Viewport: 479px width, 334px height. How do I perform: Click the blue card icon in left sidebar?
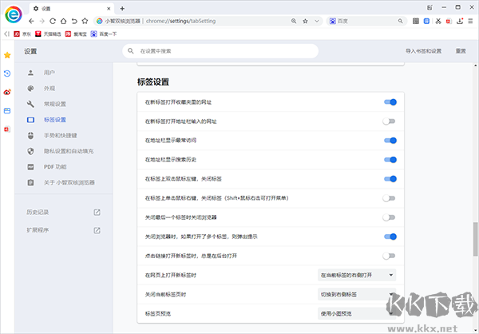[7, 111]
